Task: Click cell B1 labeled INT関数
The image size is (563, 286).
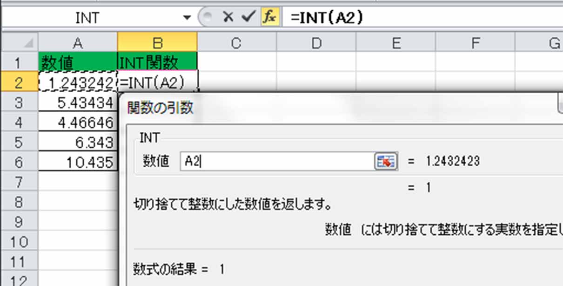Action: click(x=157, y=61)
